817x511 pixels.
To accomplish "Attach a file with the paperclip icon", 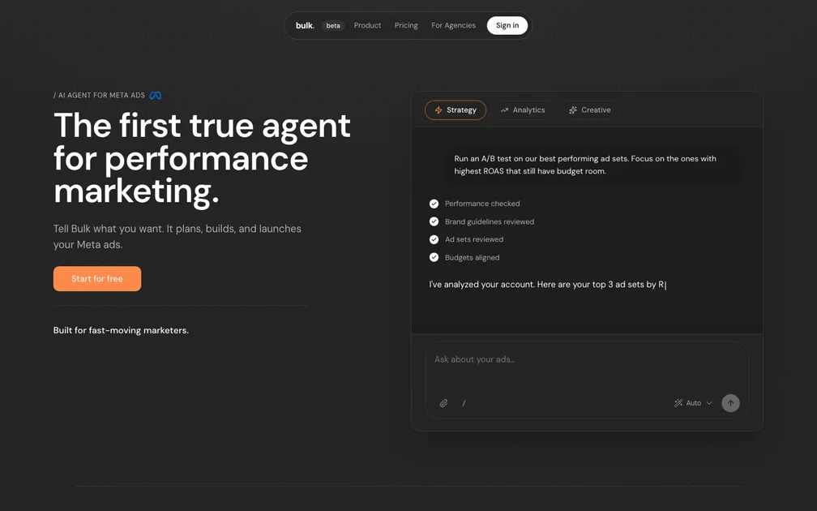I will [x=443, y=402].
